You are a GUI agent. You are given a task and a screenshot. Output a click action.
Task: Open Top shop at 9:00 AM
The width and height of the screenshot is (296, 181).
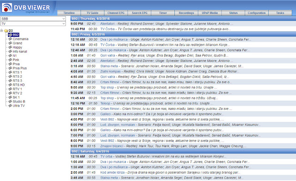tap(107, 87)
